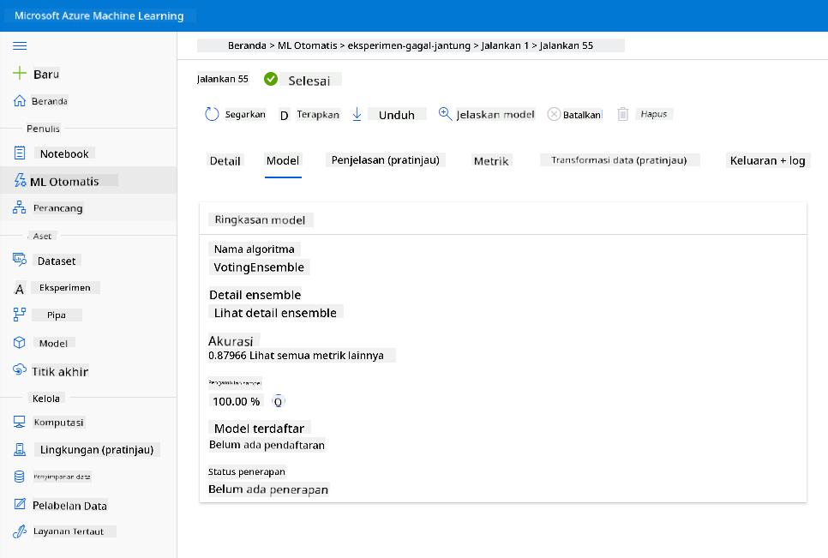This screenshot has height=558, width=828.
Task: Click the Jelaskan model toolbar button
Action: [x=487, y=114]
